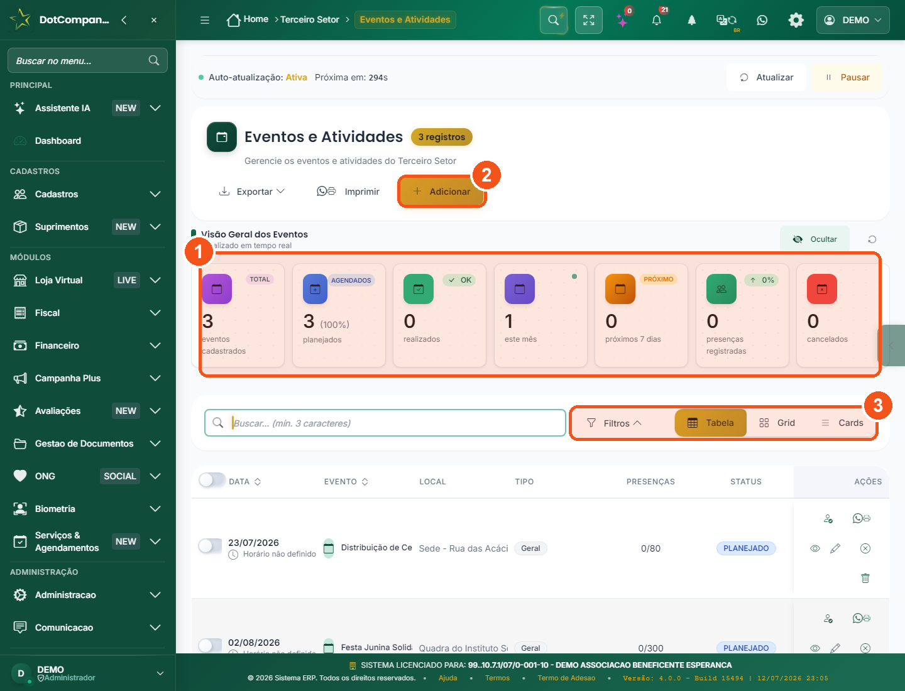The width and height of the screenshot is (905, 691).
Task: Open the DEMO user dropdown in top bar
Action: [853, 20]
